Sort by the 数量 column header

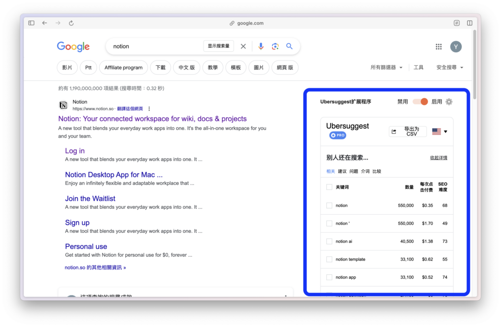(x=409, y=187)
